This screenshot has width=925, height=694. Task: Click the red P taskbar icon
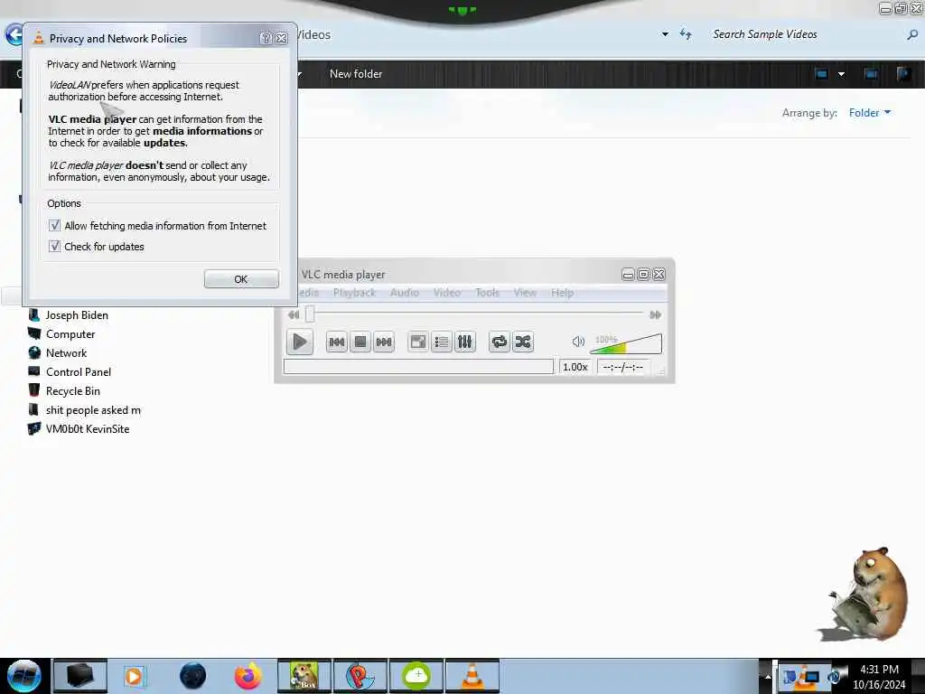(360, 676)
